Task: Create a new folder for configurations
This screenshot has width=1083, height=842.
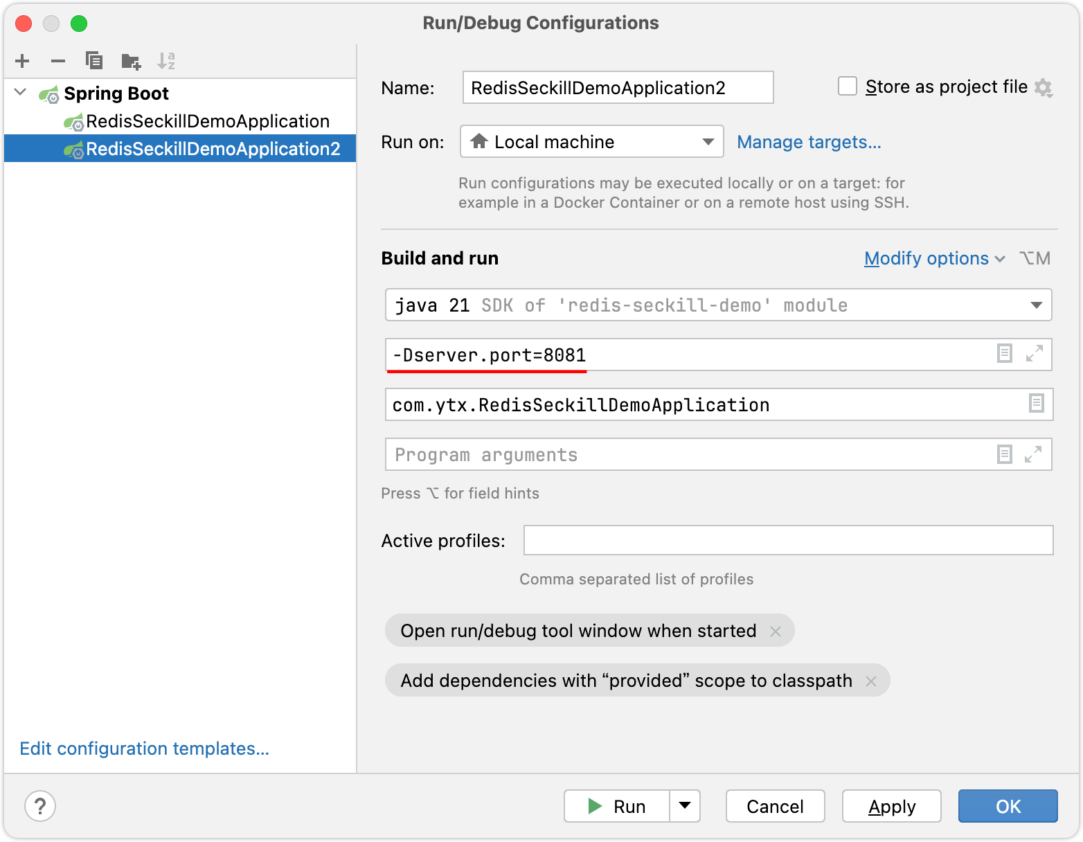Action: click(130, 61)
